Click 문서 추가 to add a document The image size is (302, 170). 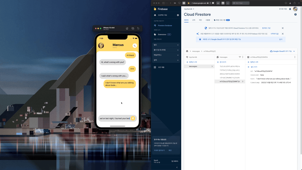(222, 62)
